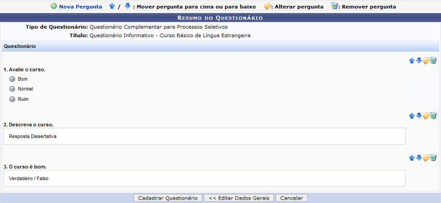Click the 'Resposta Dissertativa' answer field

[204, 136]
